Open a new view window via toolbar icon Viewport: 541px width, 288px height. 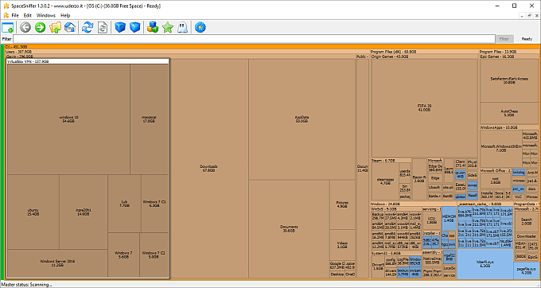click(x=8, y=27)
